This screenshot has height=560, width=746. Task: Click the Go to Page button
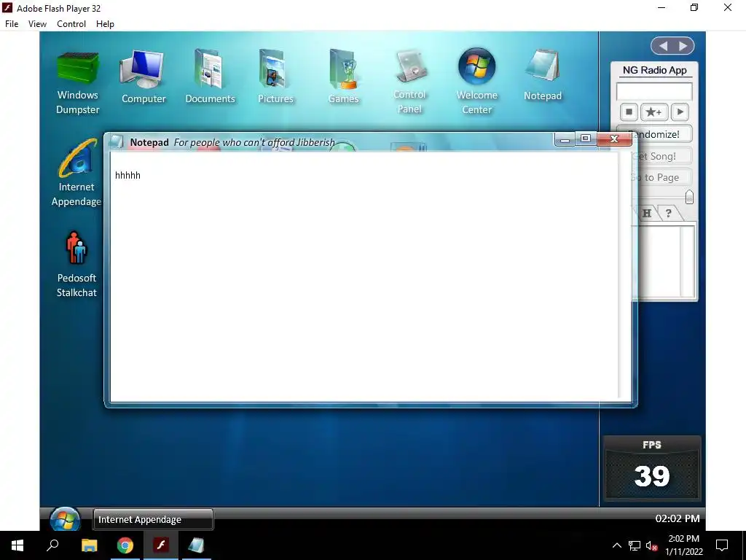pyautogui.click(x=661, y=178)
